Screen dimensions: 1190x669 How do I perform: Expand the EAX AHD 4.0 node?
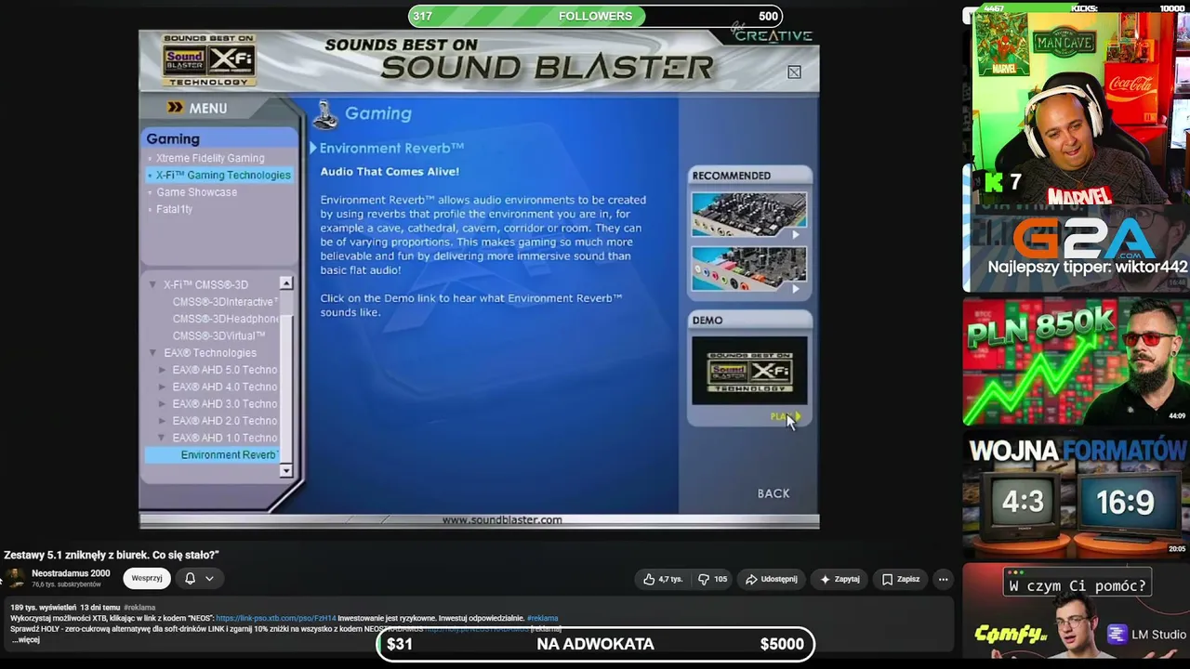click(163, 387)
